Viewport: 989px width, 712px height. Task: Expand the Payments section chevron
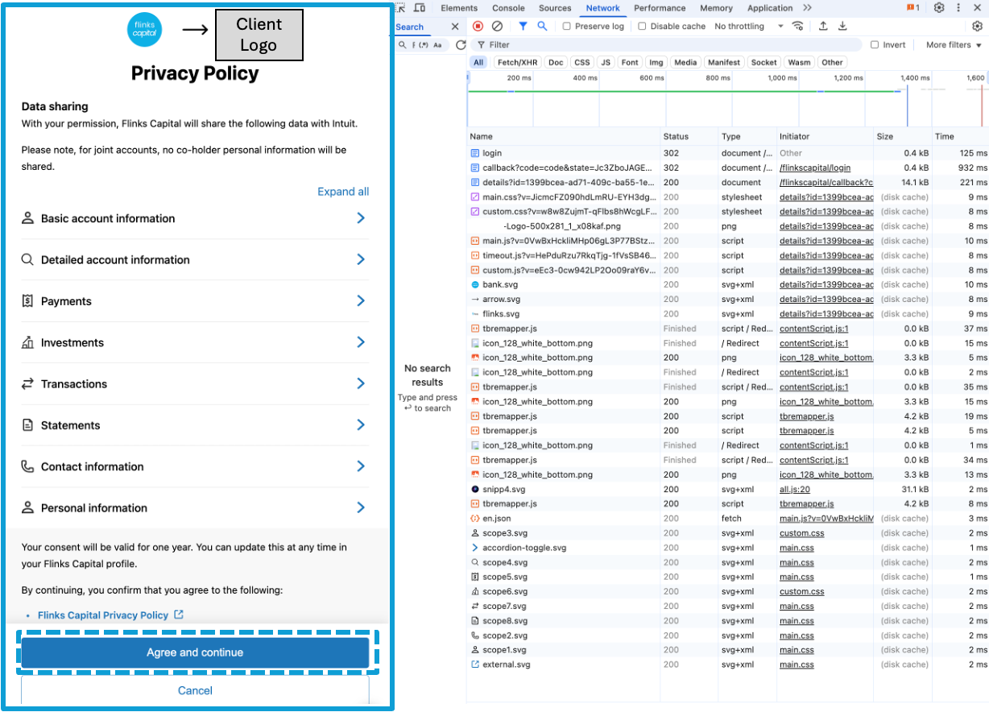(361, 300)
